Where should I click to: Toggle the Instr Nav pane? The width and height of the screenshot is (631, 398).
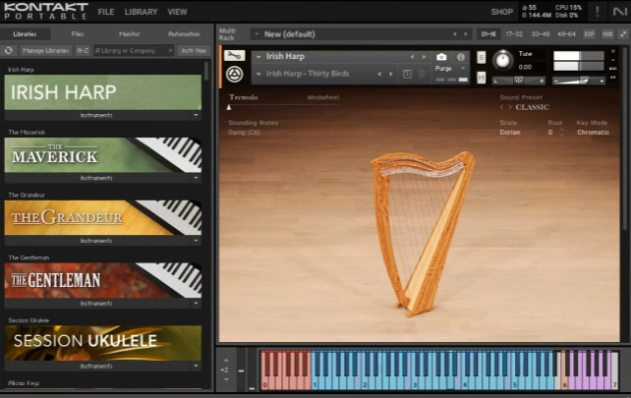[x=194, y=51]
